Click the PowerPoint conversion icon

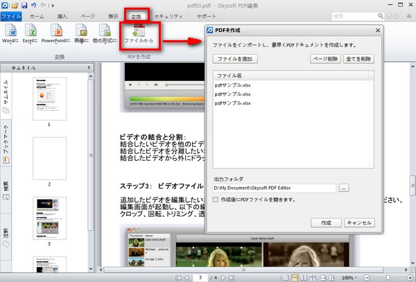click(56, 30)
